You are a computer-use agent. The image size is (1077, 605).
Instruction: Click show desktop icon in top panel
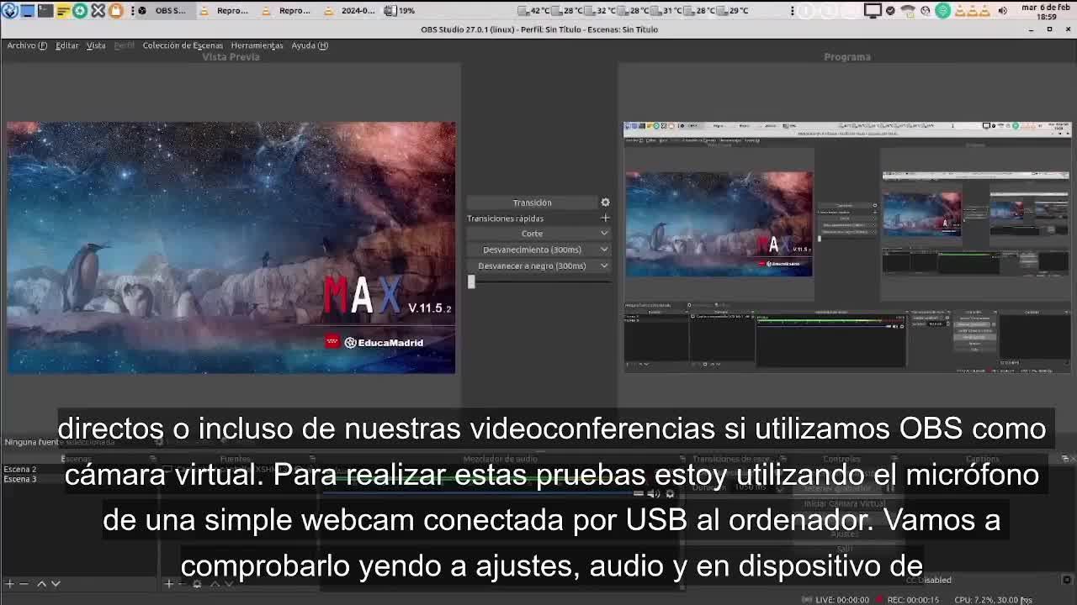coord(28,11)
